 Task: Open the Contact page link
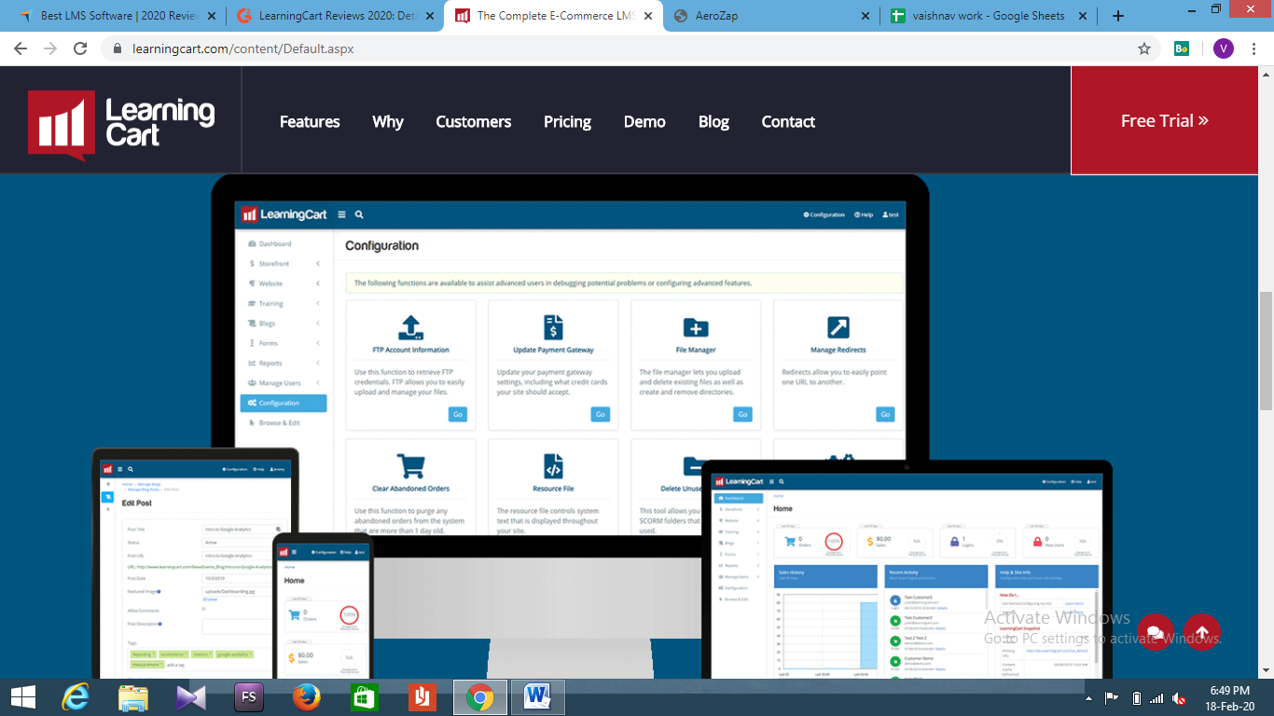pos(788,121)
